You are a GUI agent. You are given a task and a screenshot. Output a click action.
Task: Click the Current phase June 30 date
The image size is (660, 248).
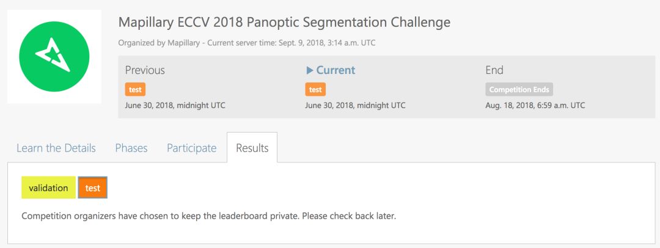pyautogui.click(x=355, y=105)
